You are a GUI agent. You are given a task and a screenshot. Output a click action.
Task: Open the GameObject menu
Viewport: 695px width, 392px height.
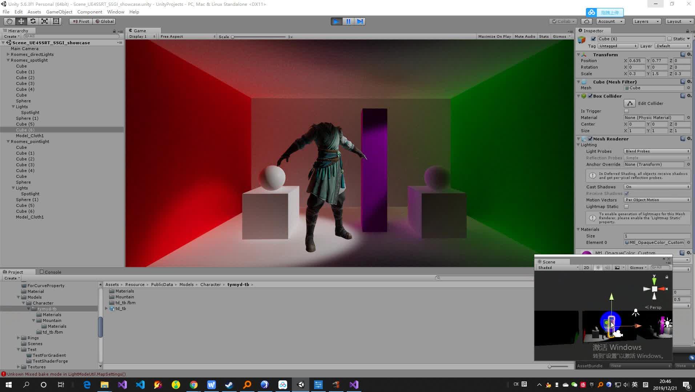[59, 12]
